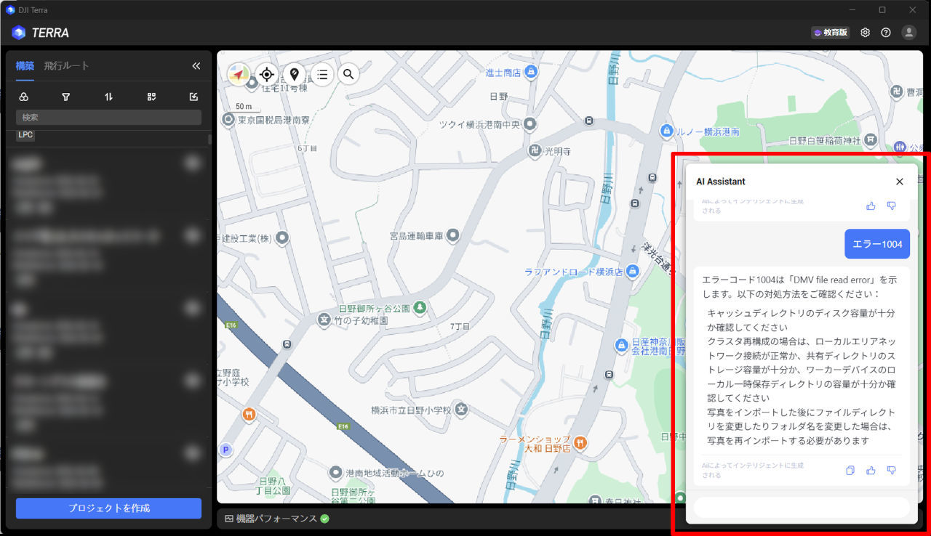This screenshot has height=536, width=931.
Task: Click the 横浜市立日野小学校 label
Action: coord(411,410)
